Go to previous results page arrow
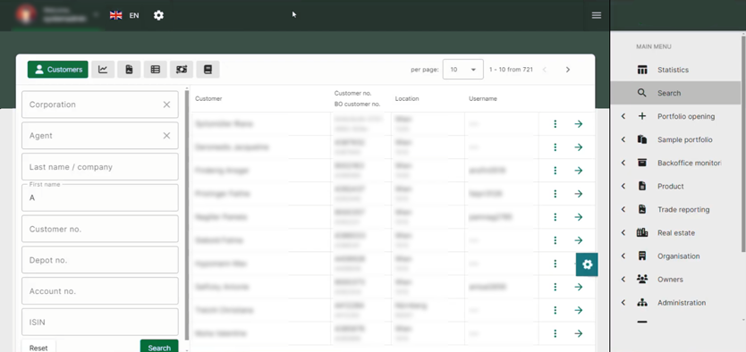 click(545, 70)
